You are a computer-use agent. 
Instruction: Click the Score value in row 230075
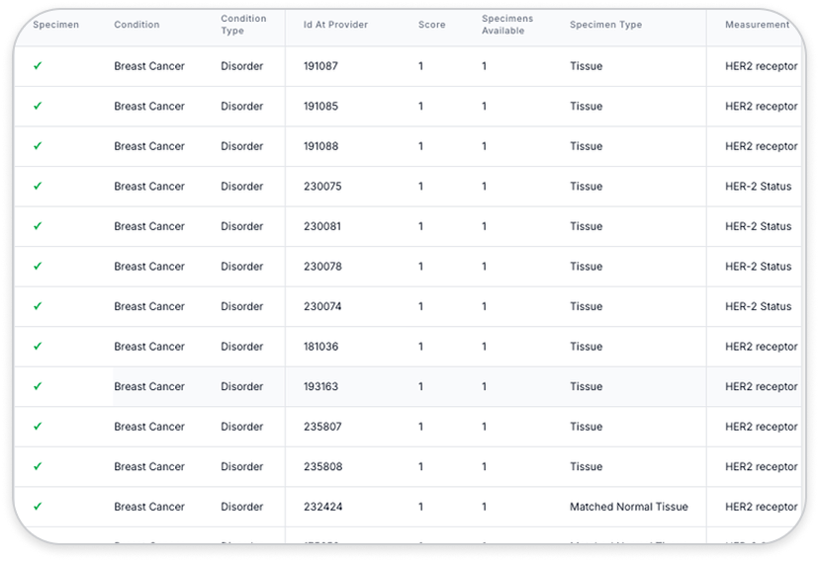pos(420,187)
